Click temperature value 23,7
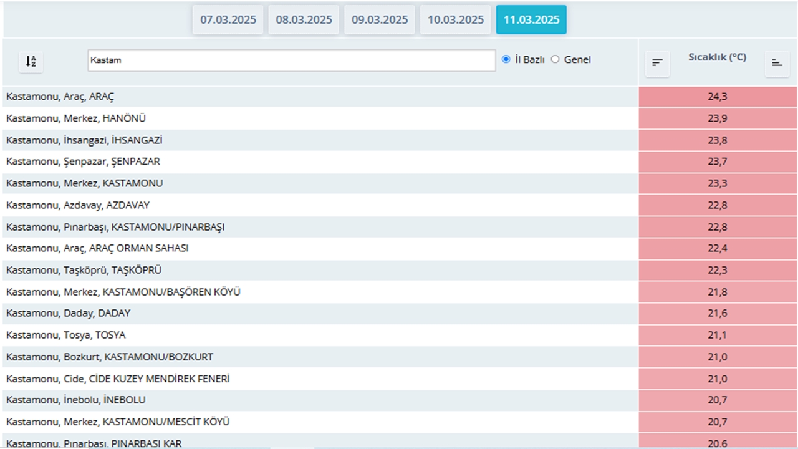 (718, 162)
